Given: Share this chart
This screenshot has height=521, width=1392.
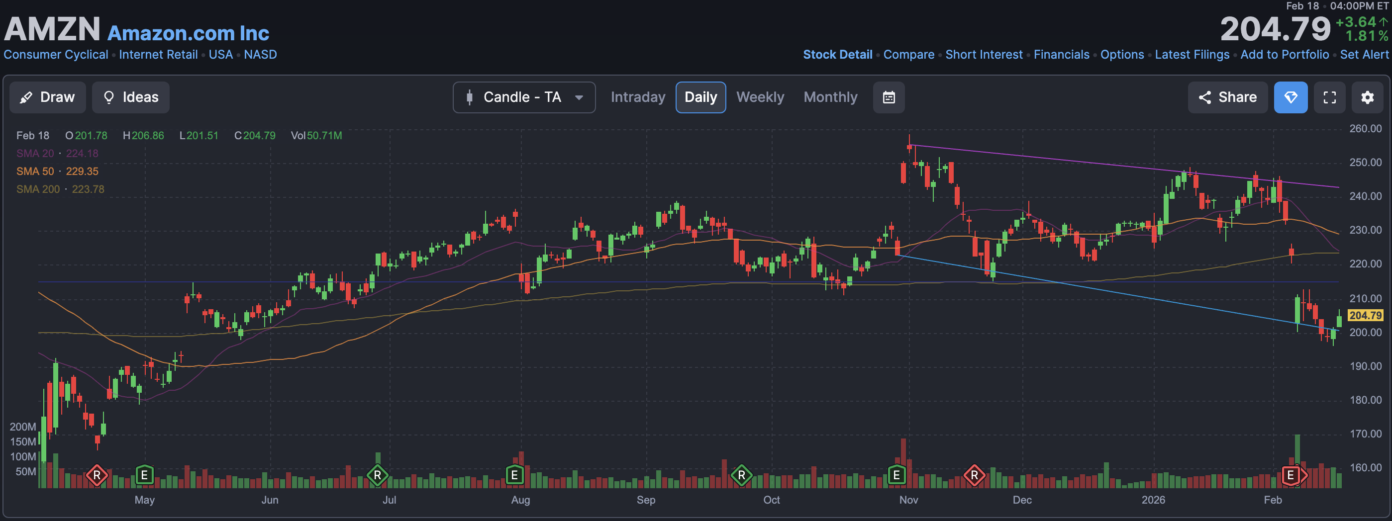Looking at the screenshot, I should [1228, 97].
